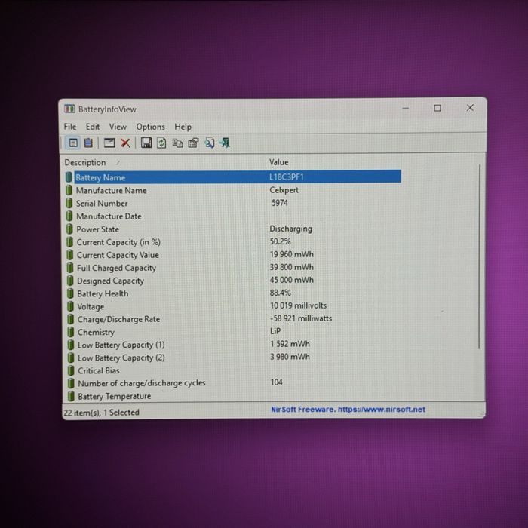
Task: Click the Celxpert manufacturer value
Action: point(284,190)
